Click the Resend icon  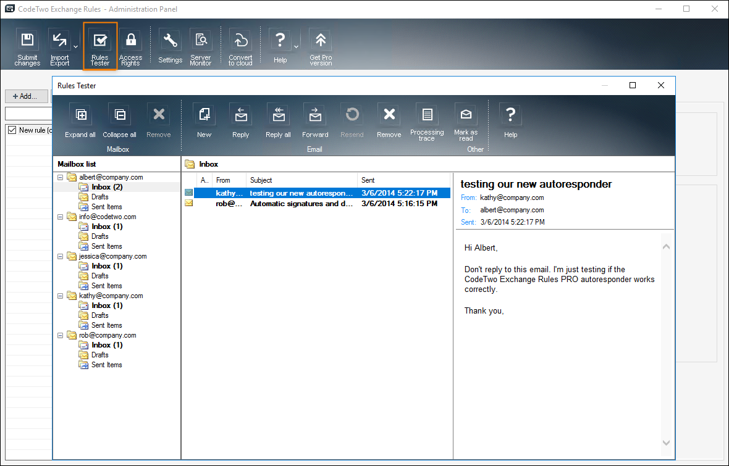[352, 121]
